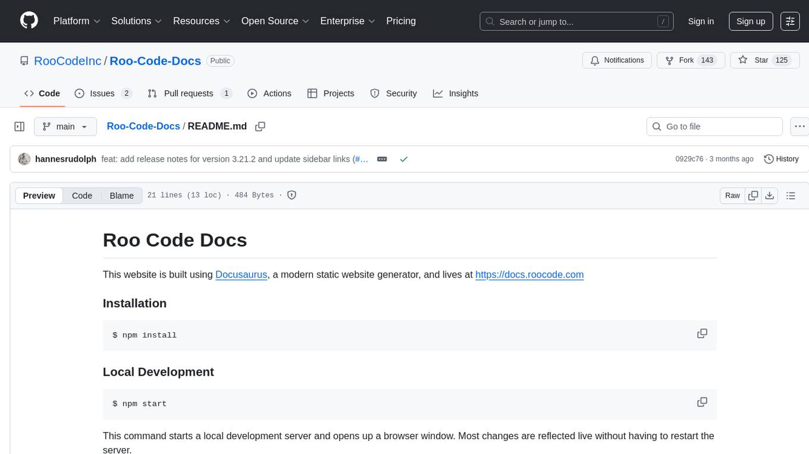Click the README.md breadcrumb filename

coord(217,126)
